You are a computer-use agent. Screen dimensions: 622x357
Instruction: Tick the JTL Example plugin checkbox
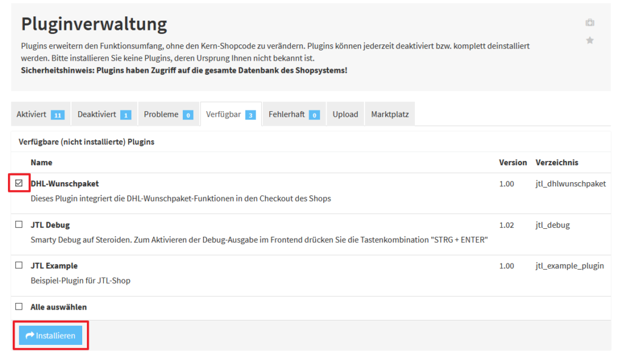coord(19,265)
